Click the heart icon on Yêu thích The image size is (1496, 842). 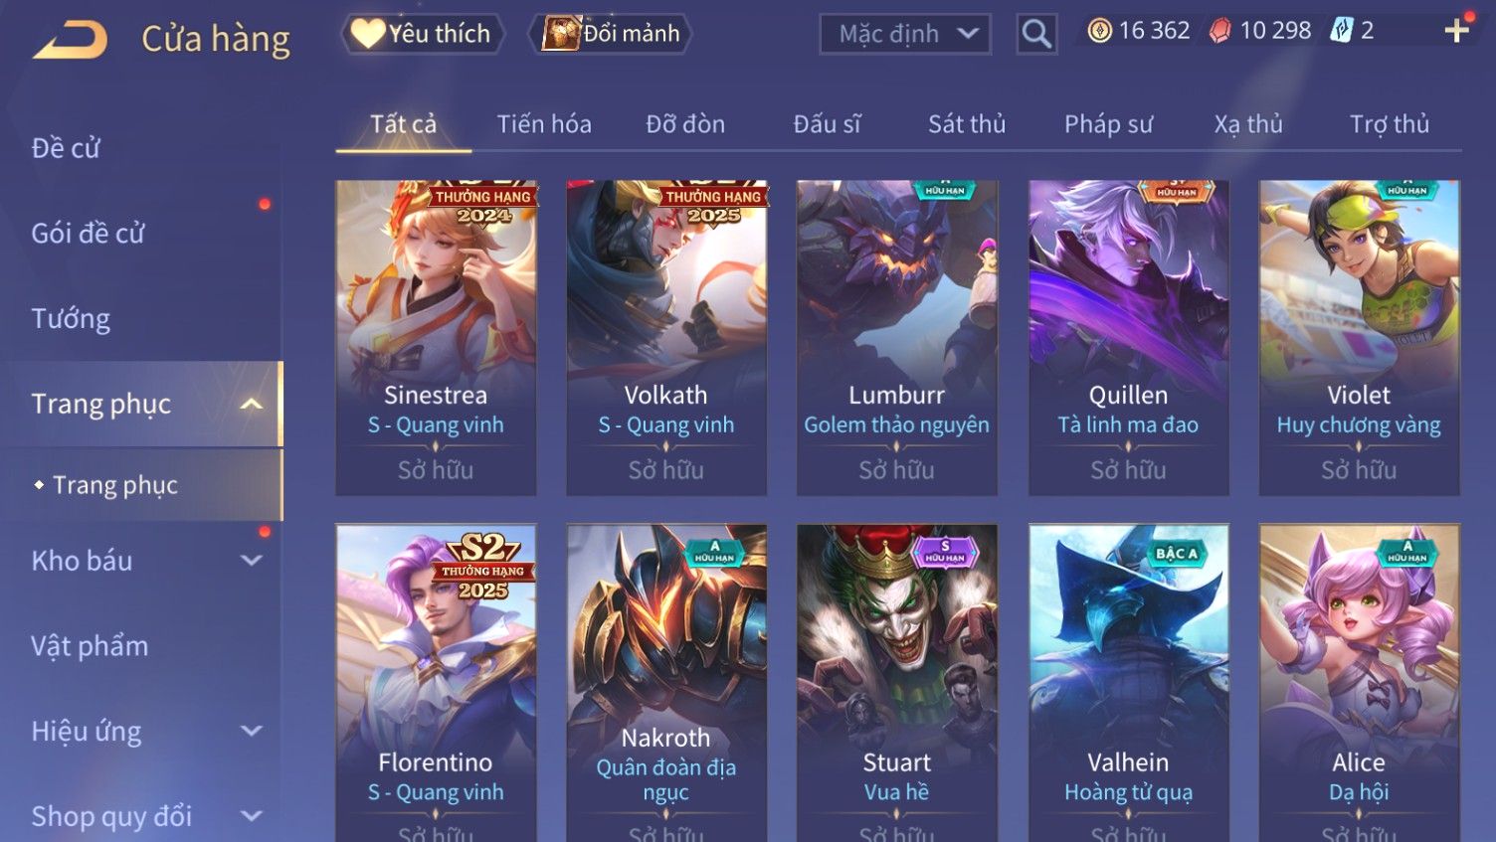click(367, 34)
